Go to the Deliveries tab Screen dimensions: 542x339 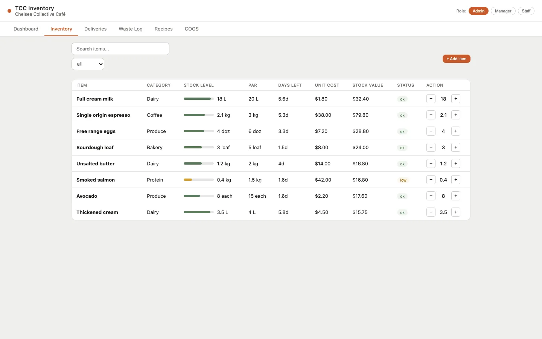pos(95,29)
